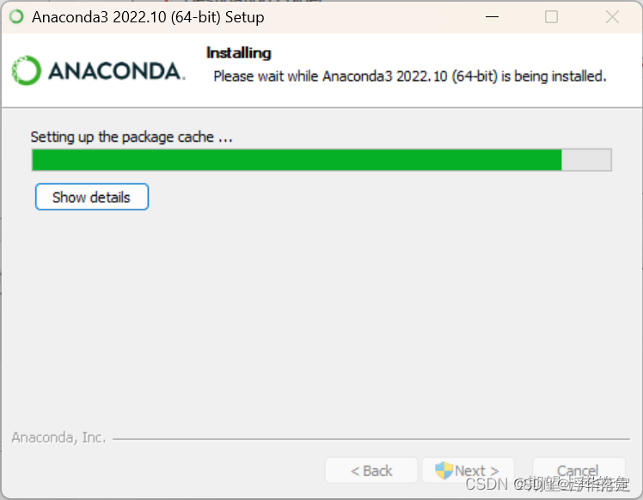This screenshot has height=500, width=643.
Task: Click the green Anaconda ring logo
Action: click(27, 70)
